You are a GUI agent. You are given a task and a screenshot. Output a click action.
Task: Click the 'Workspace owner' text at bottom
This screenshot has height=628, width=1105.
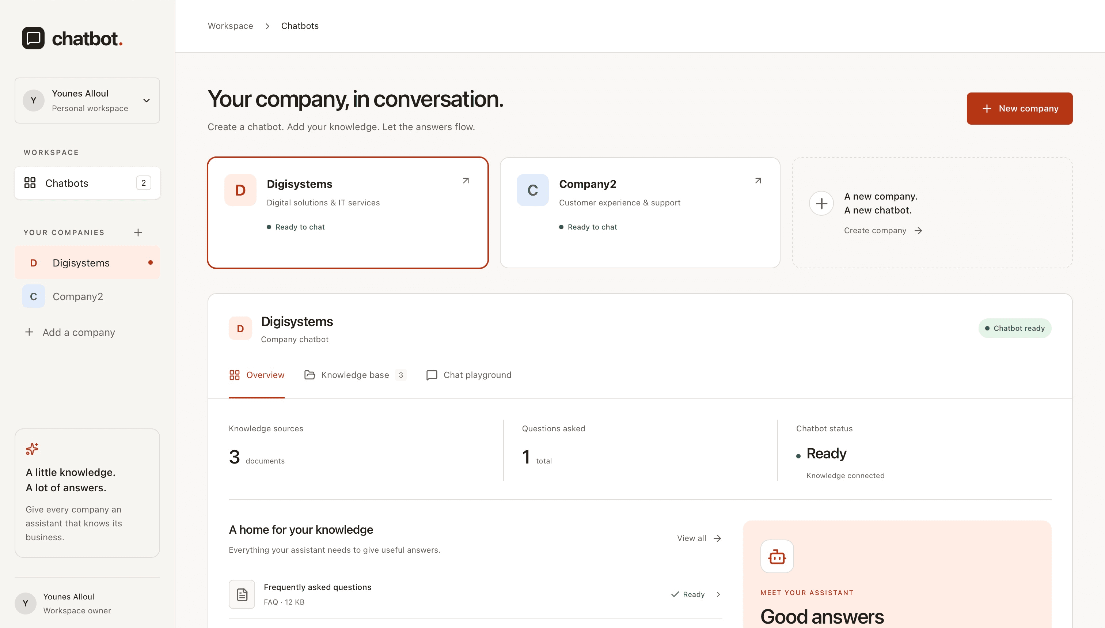click(77, 610)
